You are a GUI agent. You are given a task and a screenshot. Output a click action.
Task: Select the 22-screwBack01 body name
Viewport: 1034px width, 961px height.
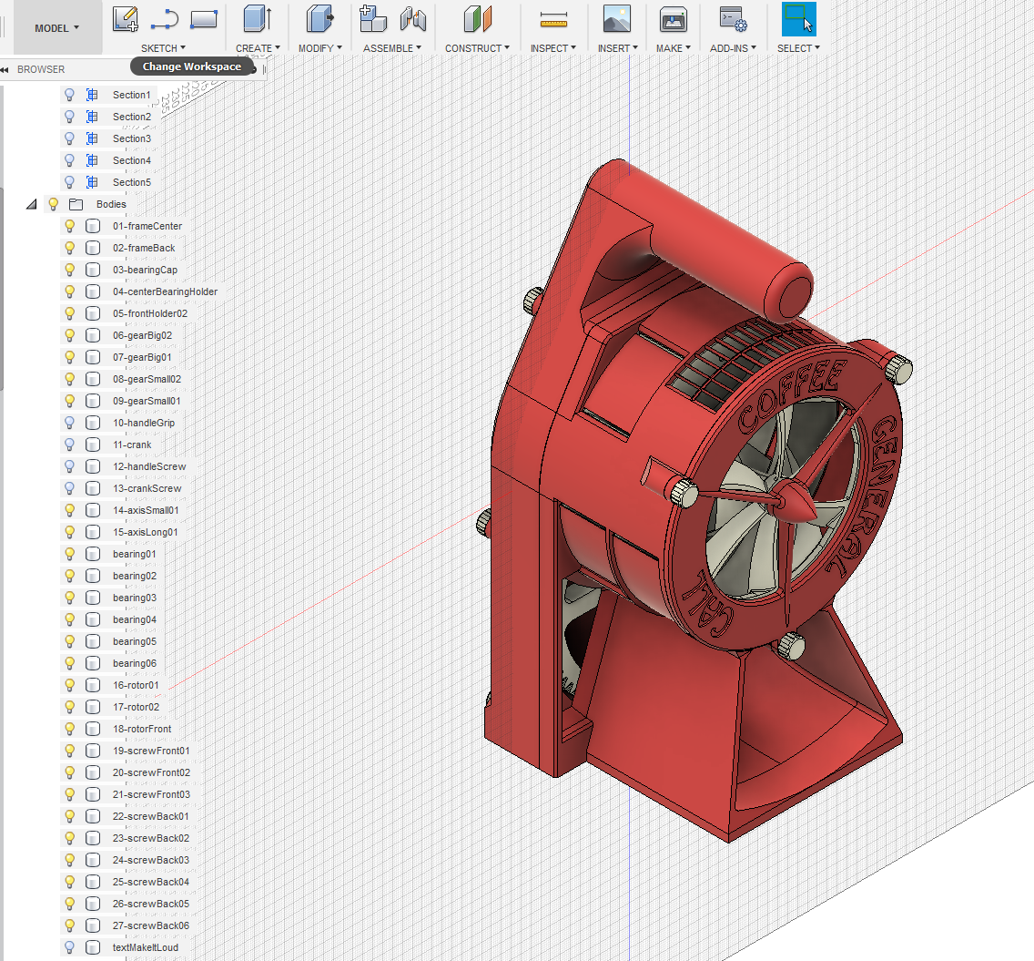pos(150,816)
